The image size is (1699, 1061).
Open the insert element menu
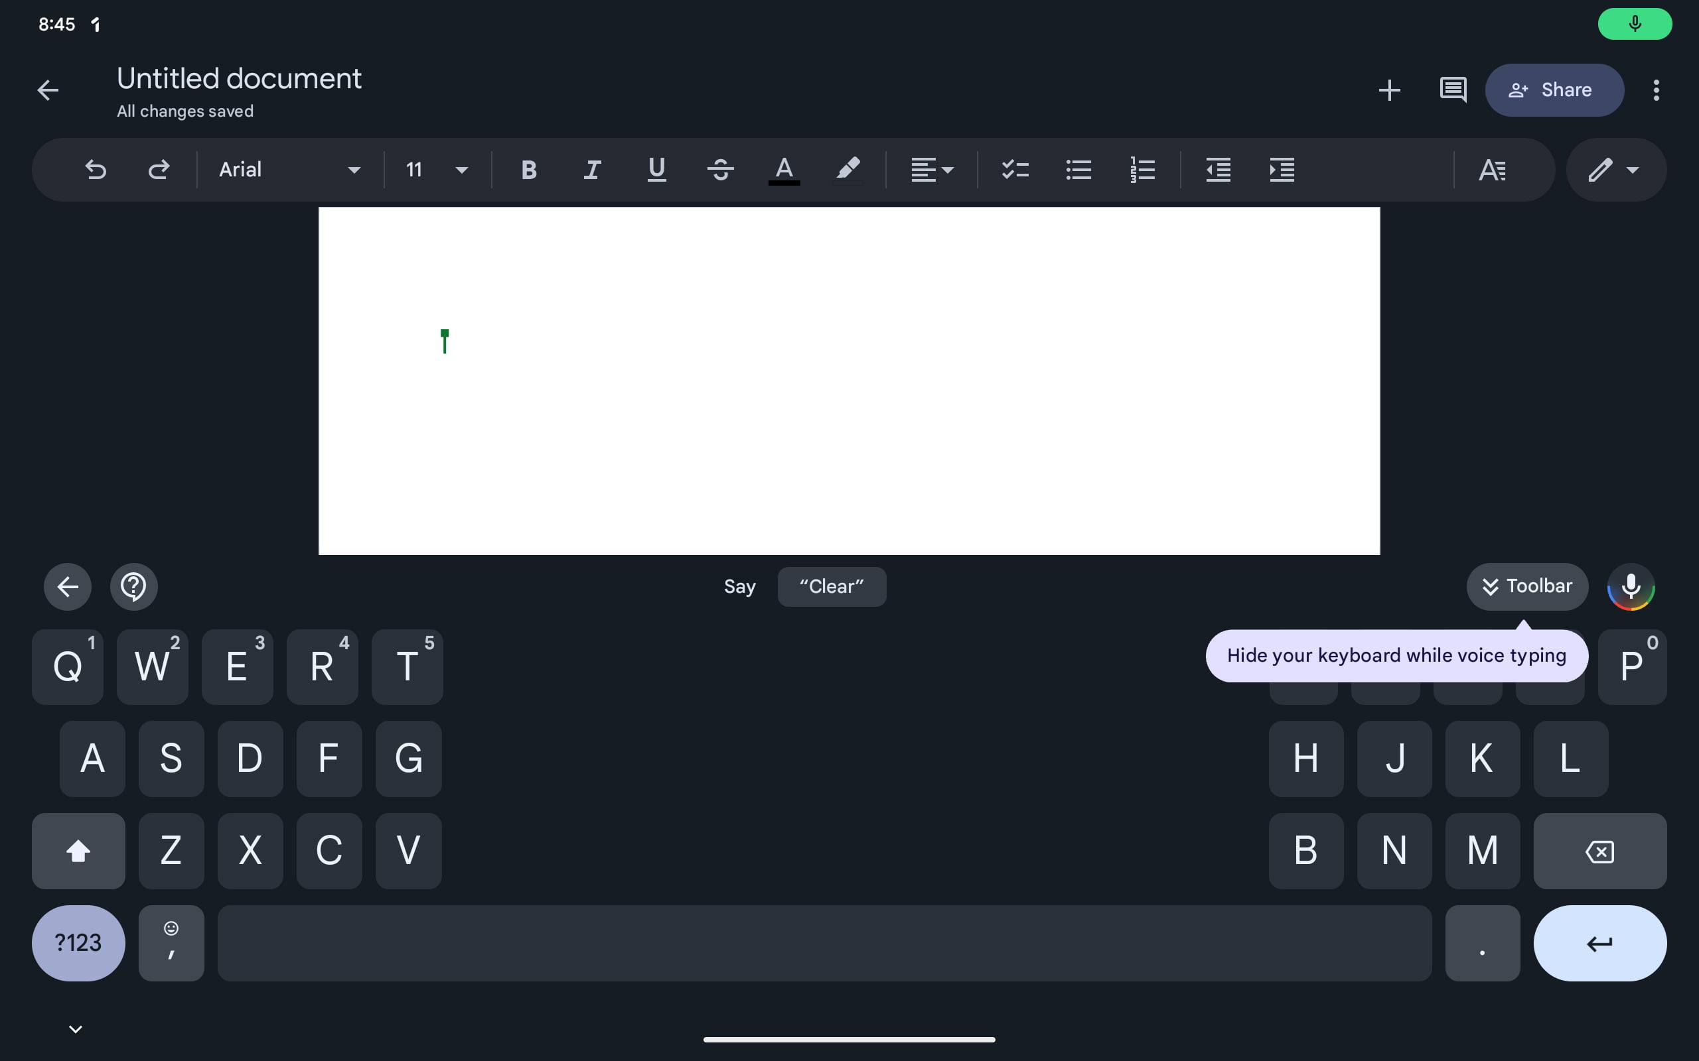coord(1388,90)
